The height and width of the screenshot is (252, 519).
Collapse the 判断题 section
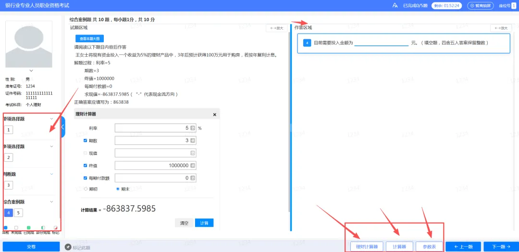(x=51, y=174)
